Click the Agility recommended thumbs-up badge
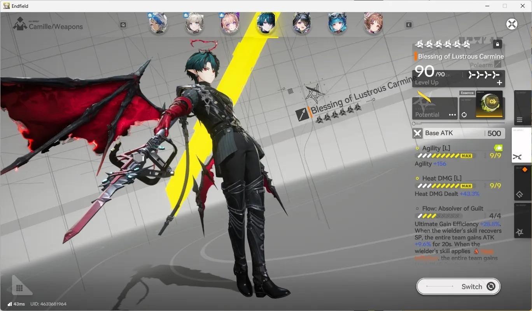Image resolution: width=532 pixels, height=311 pixels. [498, 148]
